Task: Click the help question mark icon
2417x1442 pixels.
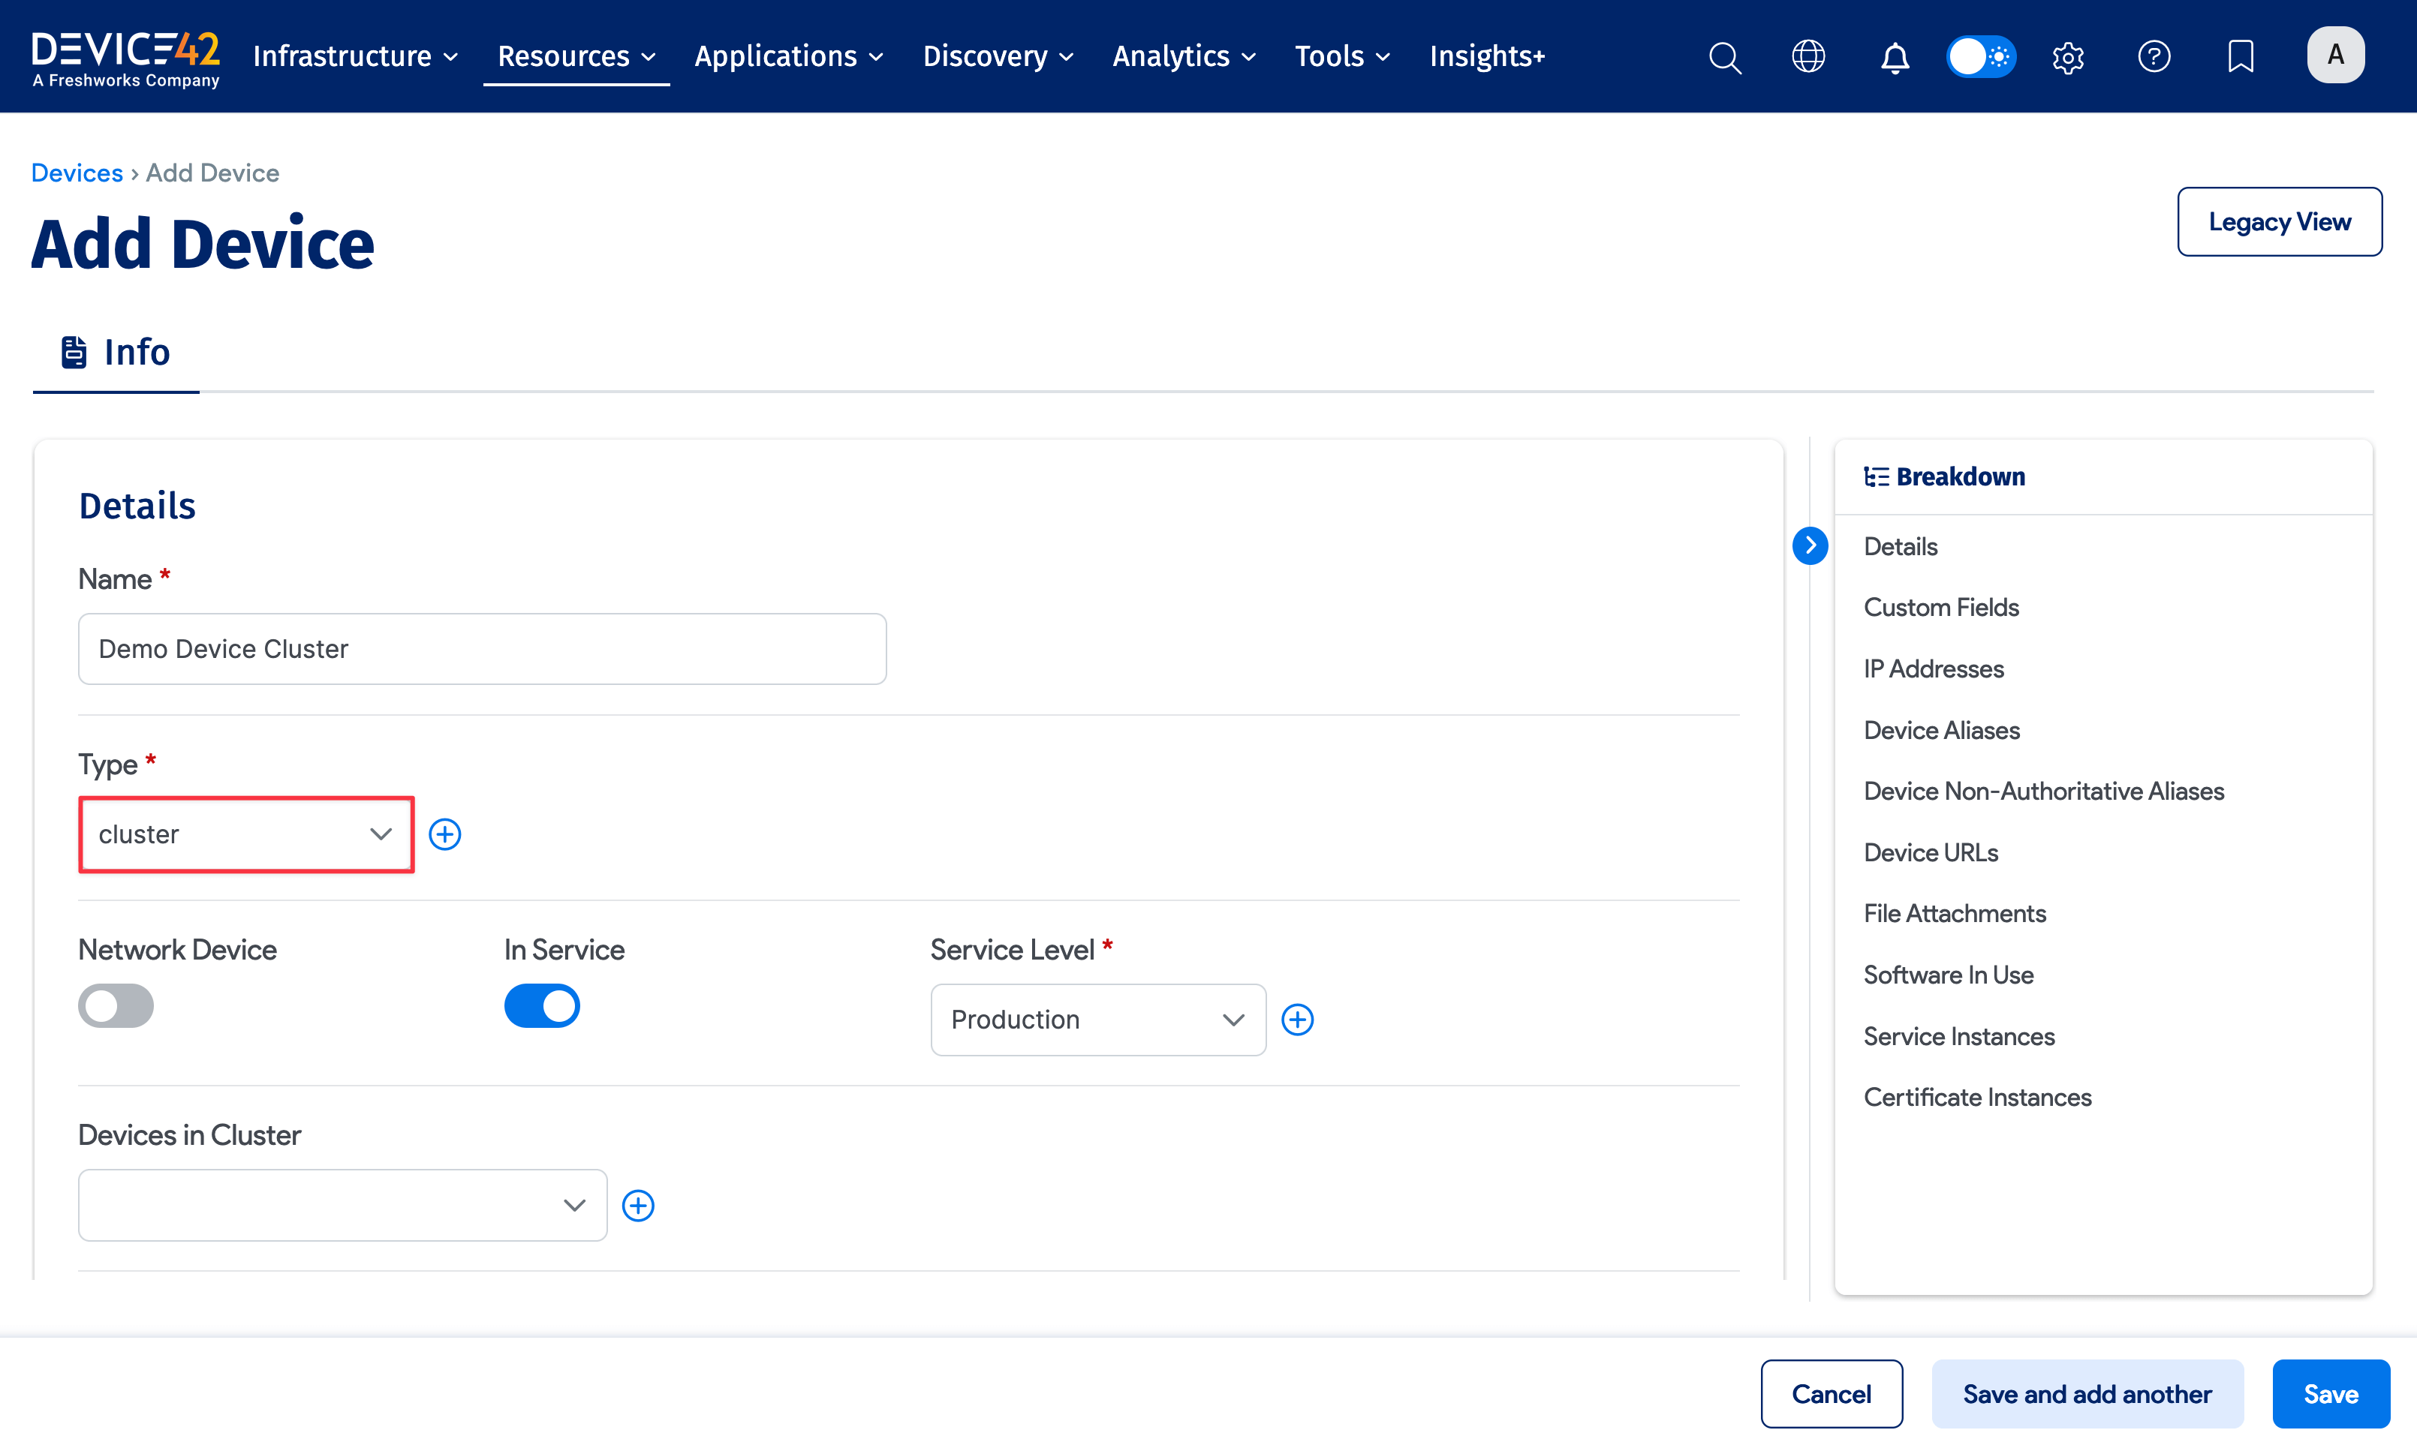Action: coord(2154,56)
